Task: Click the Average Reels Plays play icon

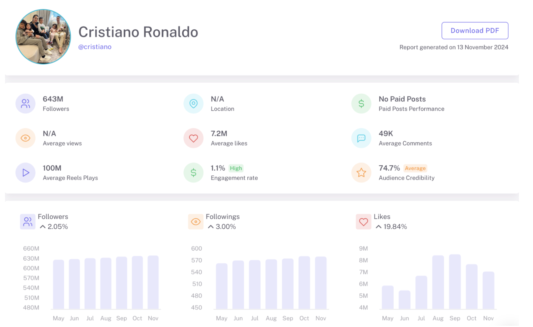Action: (25, 173)
